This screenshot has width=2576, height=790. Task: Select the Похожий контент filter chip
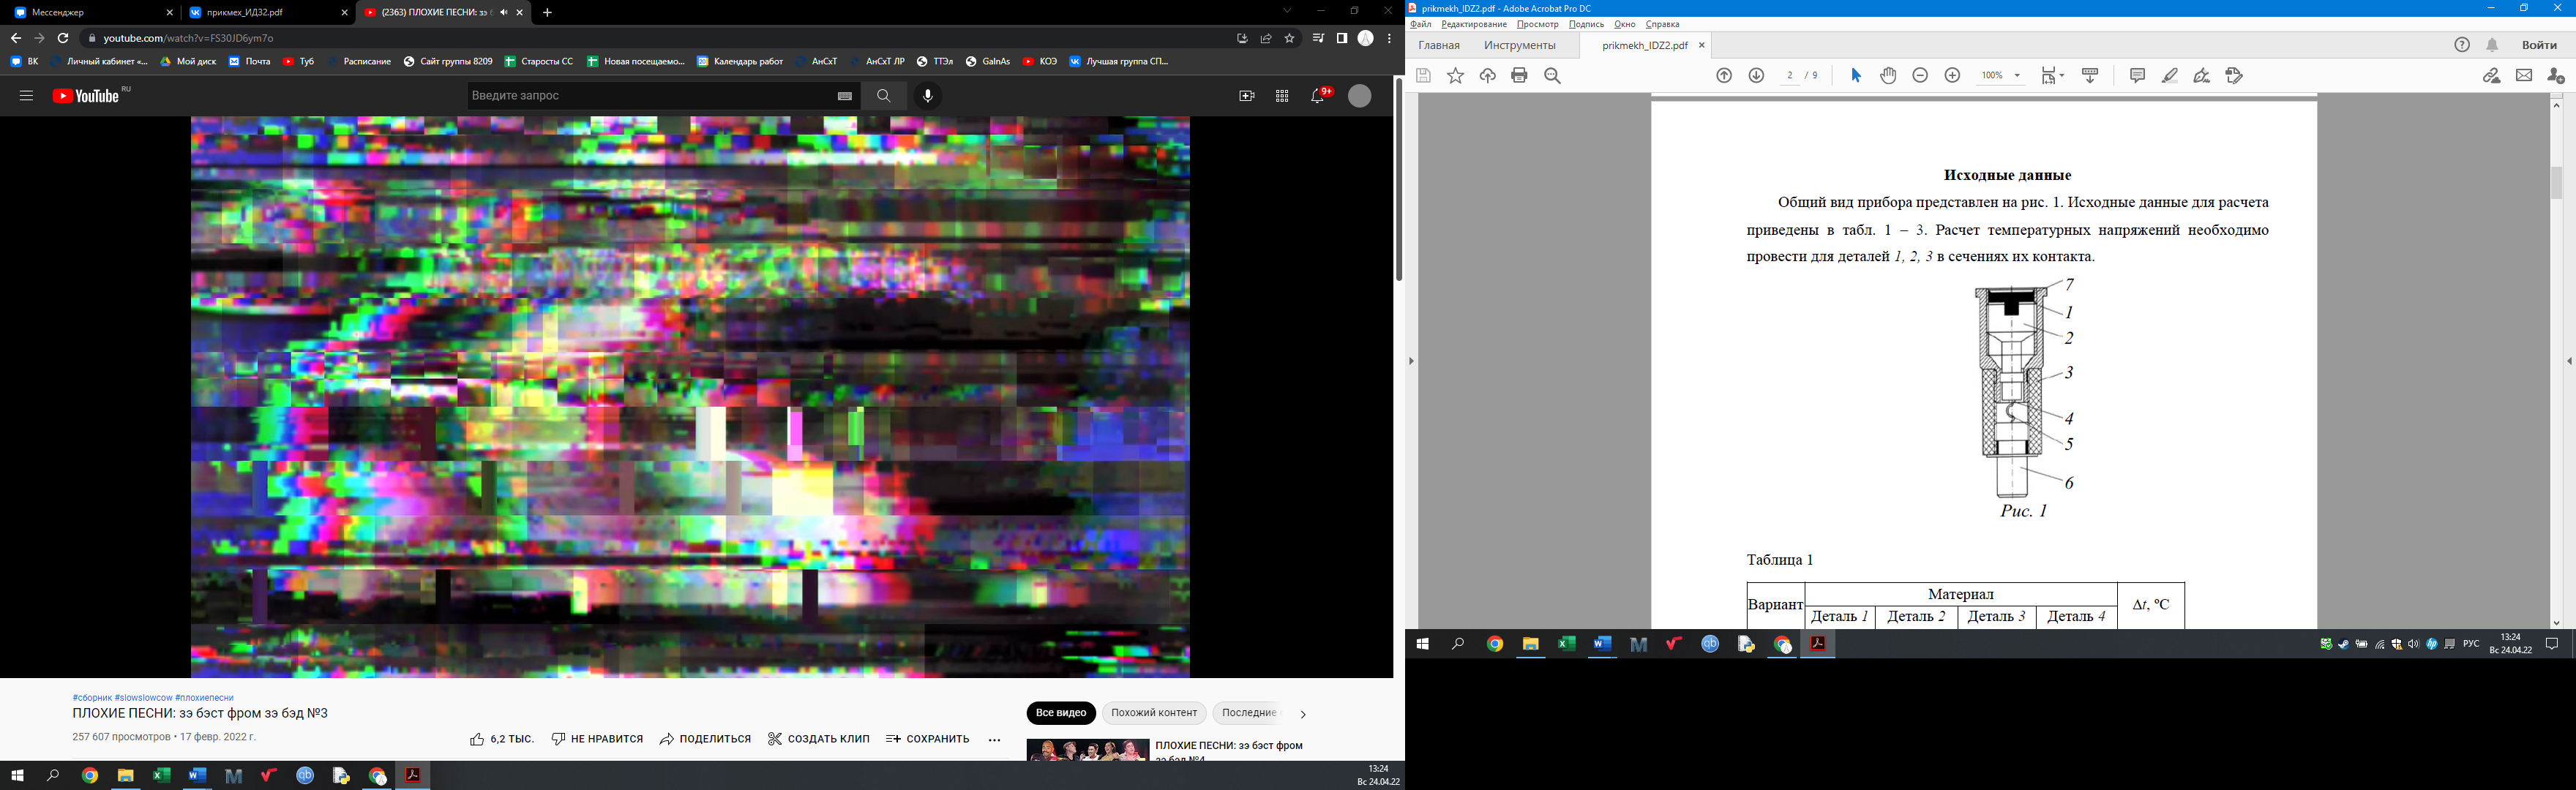pyautogui.click(x=1154, y=713)
